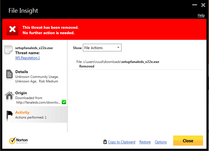
Task: Click Actions performed: 1 text
Action: click(x=31, y=117)
